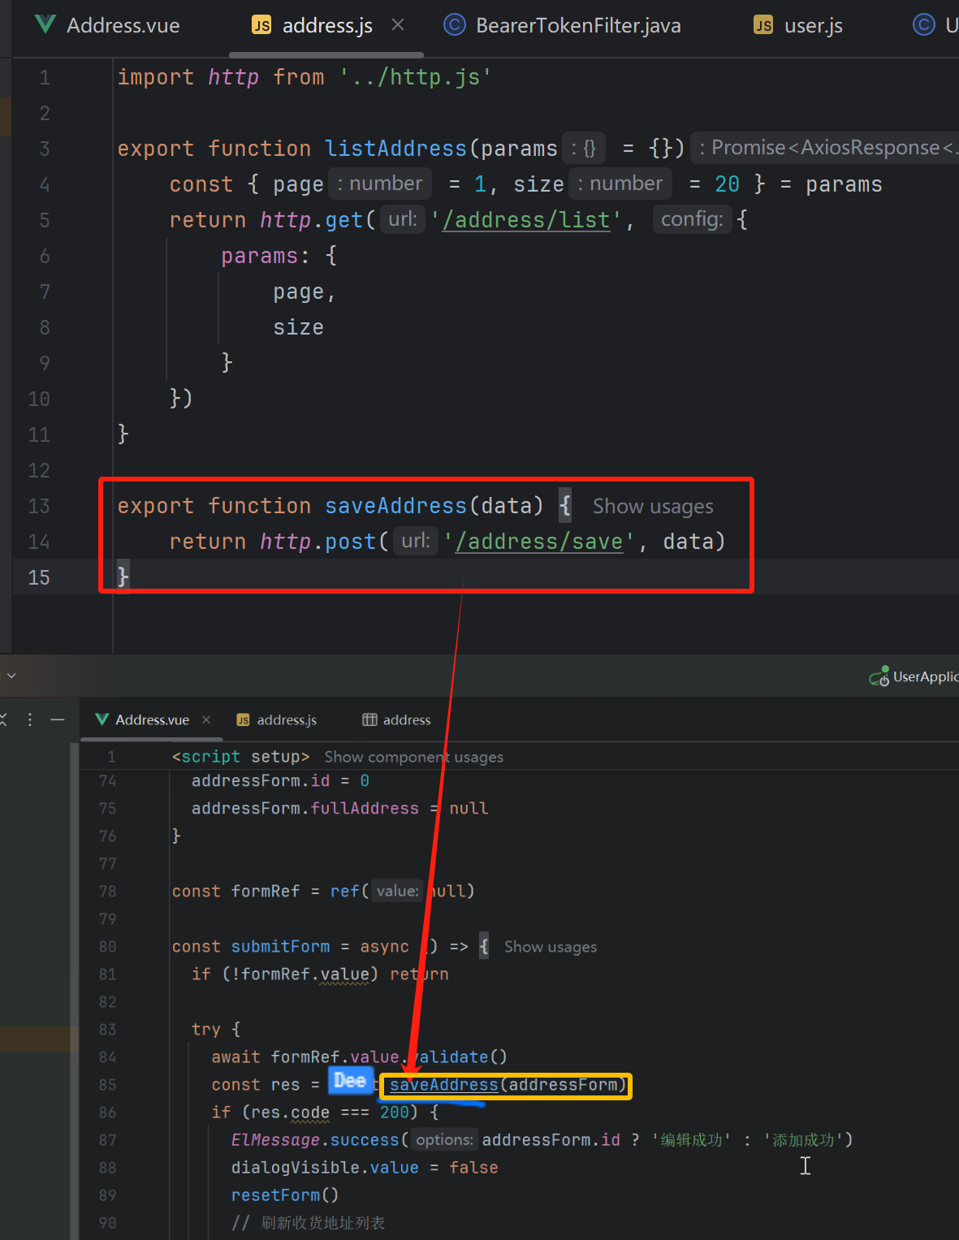Click line number 85 in the bottom gutter
Viewport: 959px width, 1240px height.
pyautogui.click(x=108, y=1085)
